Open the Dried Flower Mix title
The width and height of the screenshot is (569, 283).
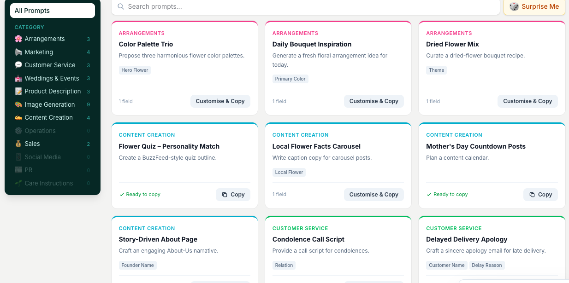pyautogui.click(x=452, y=44)
